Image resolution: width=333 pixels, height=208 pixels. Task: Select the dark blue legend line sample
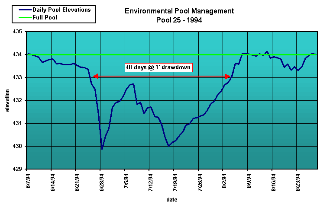tap(25, 10)
